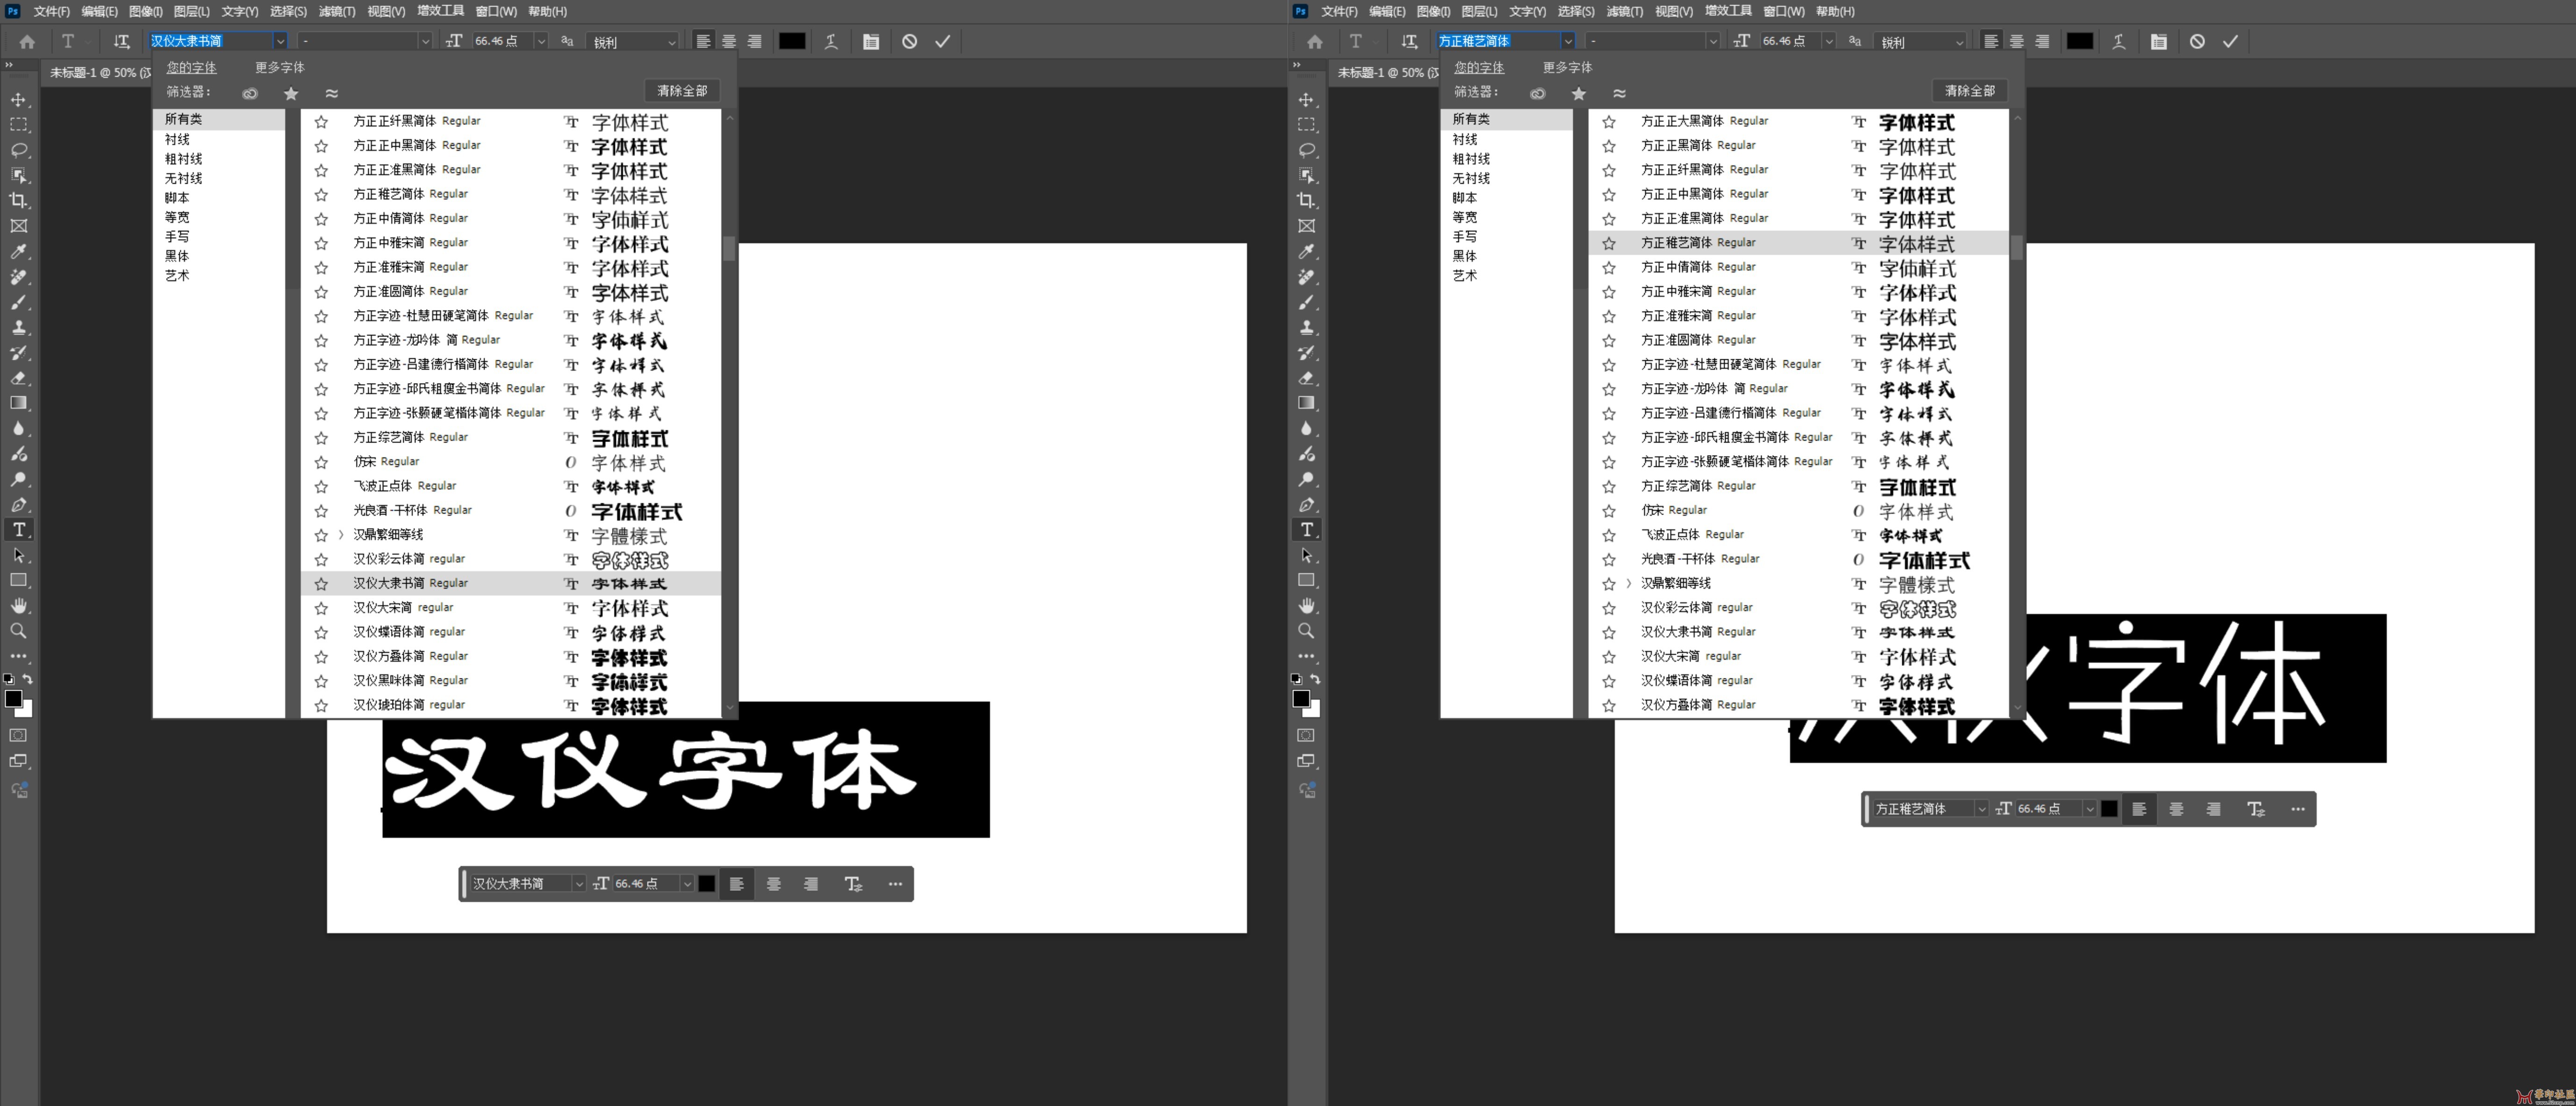
Task: Open 增效工具 menu in left window
Action: click(x=440, y=11)
